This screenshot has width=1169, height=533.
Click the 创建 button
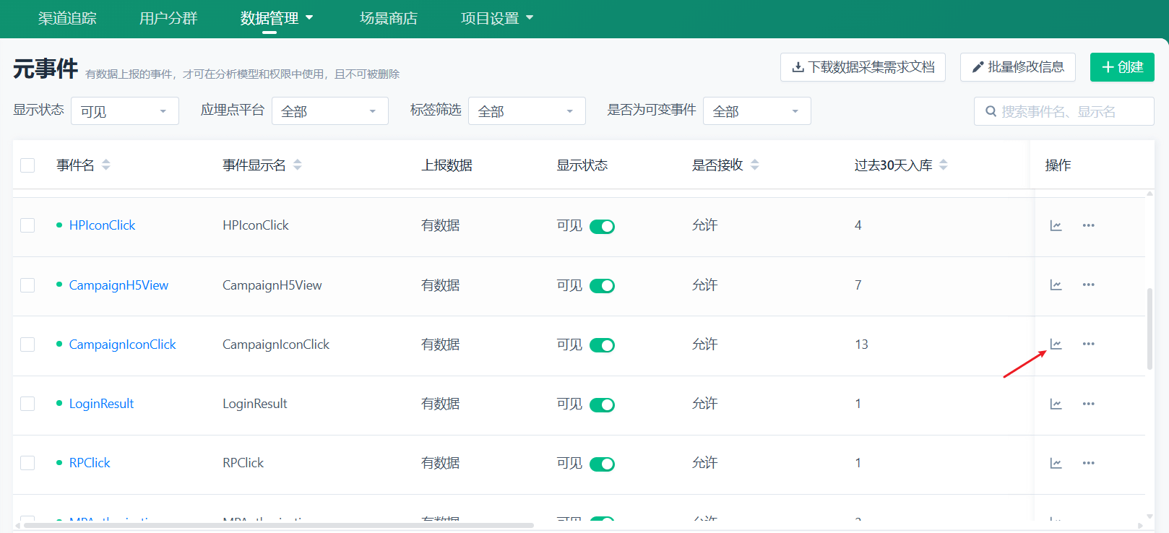coord(1121,67)
